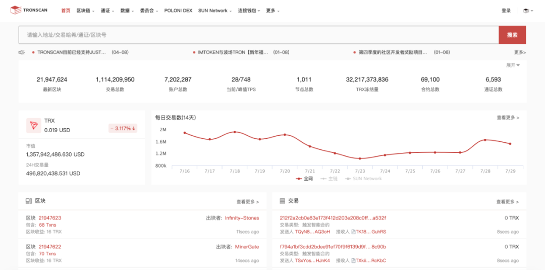Open the 连接钱包 dropdown
The image size is (545, 270).
(x=249, y=11)
